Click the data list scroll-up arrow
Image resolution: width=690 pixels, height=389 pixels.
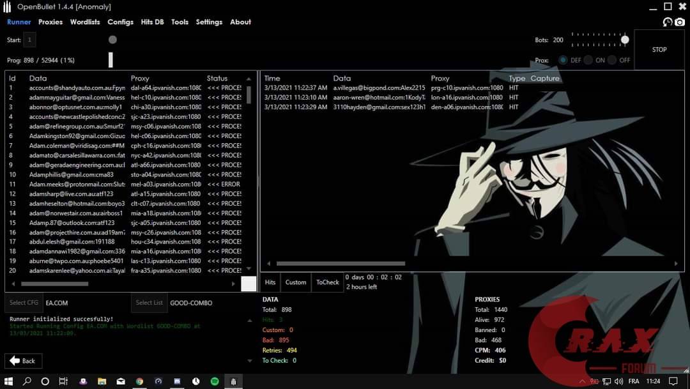(x=249, y=79)
